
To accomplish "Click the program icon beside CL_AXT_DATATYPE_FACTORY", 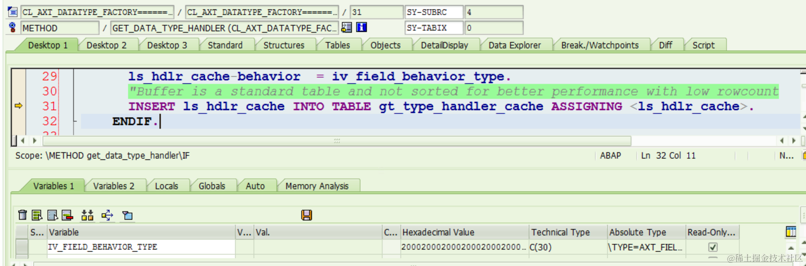I will (x=13, y=12).
